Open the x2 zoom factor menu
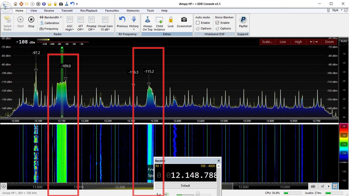 pyautogui.click(x=325, y=186)
